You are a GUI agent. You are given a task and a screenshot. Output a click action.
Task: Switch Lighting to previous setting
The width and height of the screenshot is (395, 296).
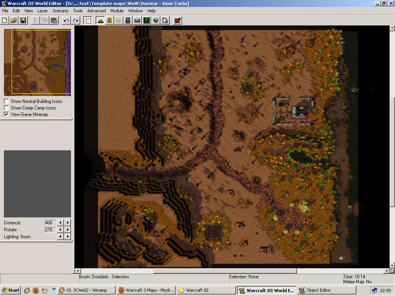pos(61,237)
